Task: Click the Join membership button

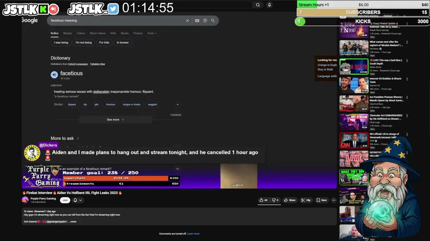Action: pos(65,200)
